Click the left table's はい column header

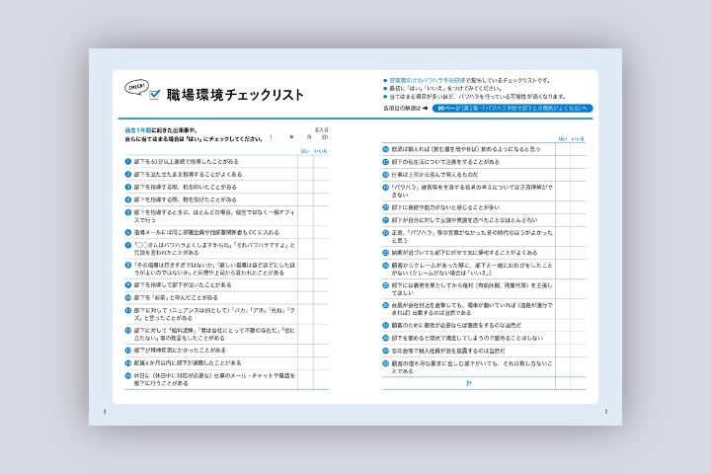pos(305,151)
